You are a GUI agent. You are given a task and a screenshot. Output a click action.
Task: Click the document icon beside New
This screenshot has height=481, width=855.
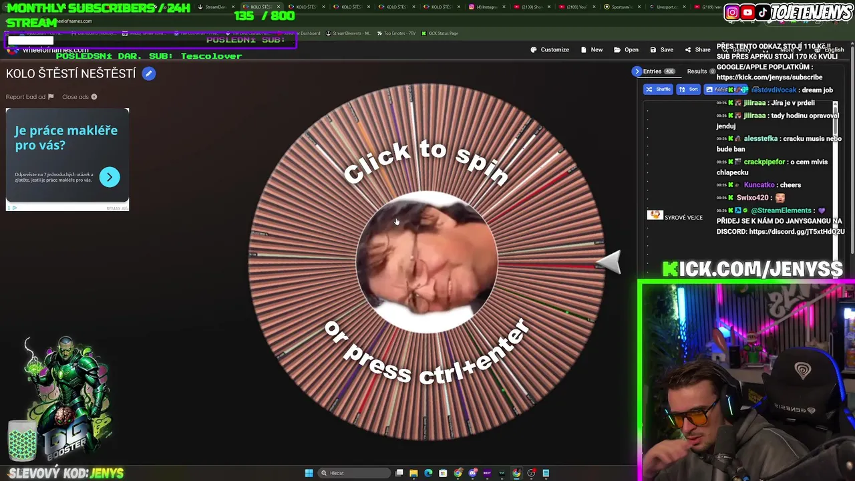point(584,49)
